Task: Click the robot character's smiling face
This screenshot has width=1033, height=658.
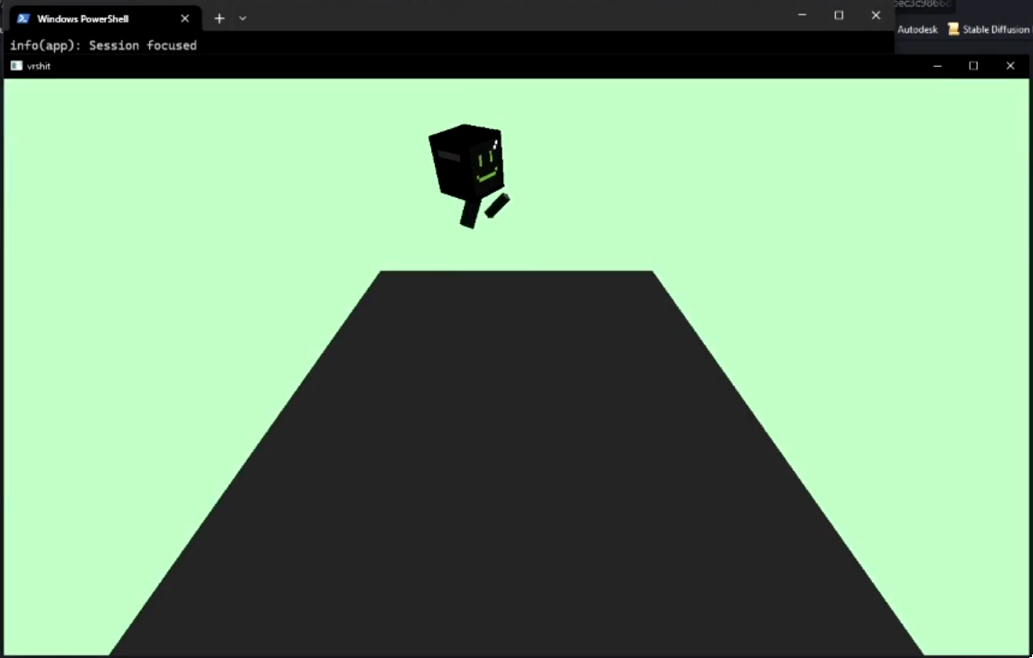Action: click(x=485, y=167)
